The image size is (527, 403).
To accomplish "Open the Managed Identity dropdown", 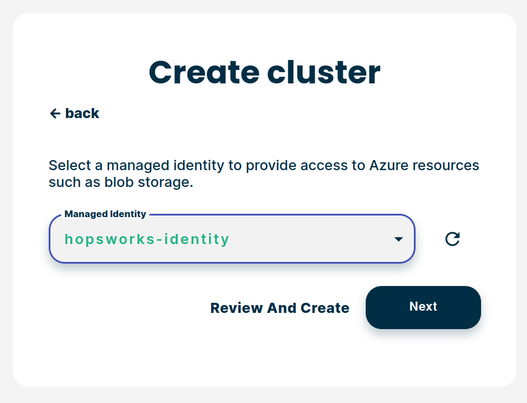I will click(x=232, y=239).
